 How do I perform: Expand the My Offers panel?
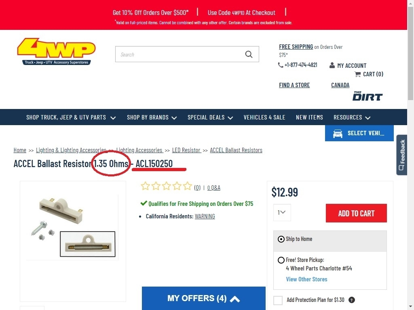tap(204, 299)
